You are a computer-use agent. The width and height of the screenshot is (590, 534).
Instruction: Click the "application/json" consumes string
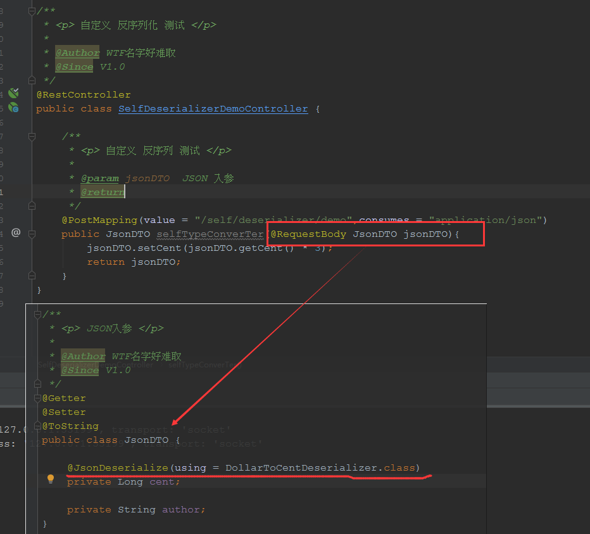coord(486,220)
